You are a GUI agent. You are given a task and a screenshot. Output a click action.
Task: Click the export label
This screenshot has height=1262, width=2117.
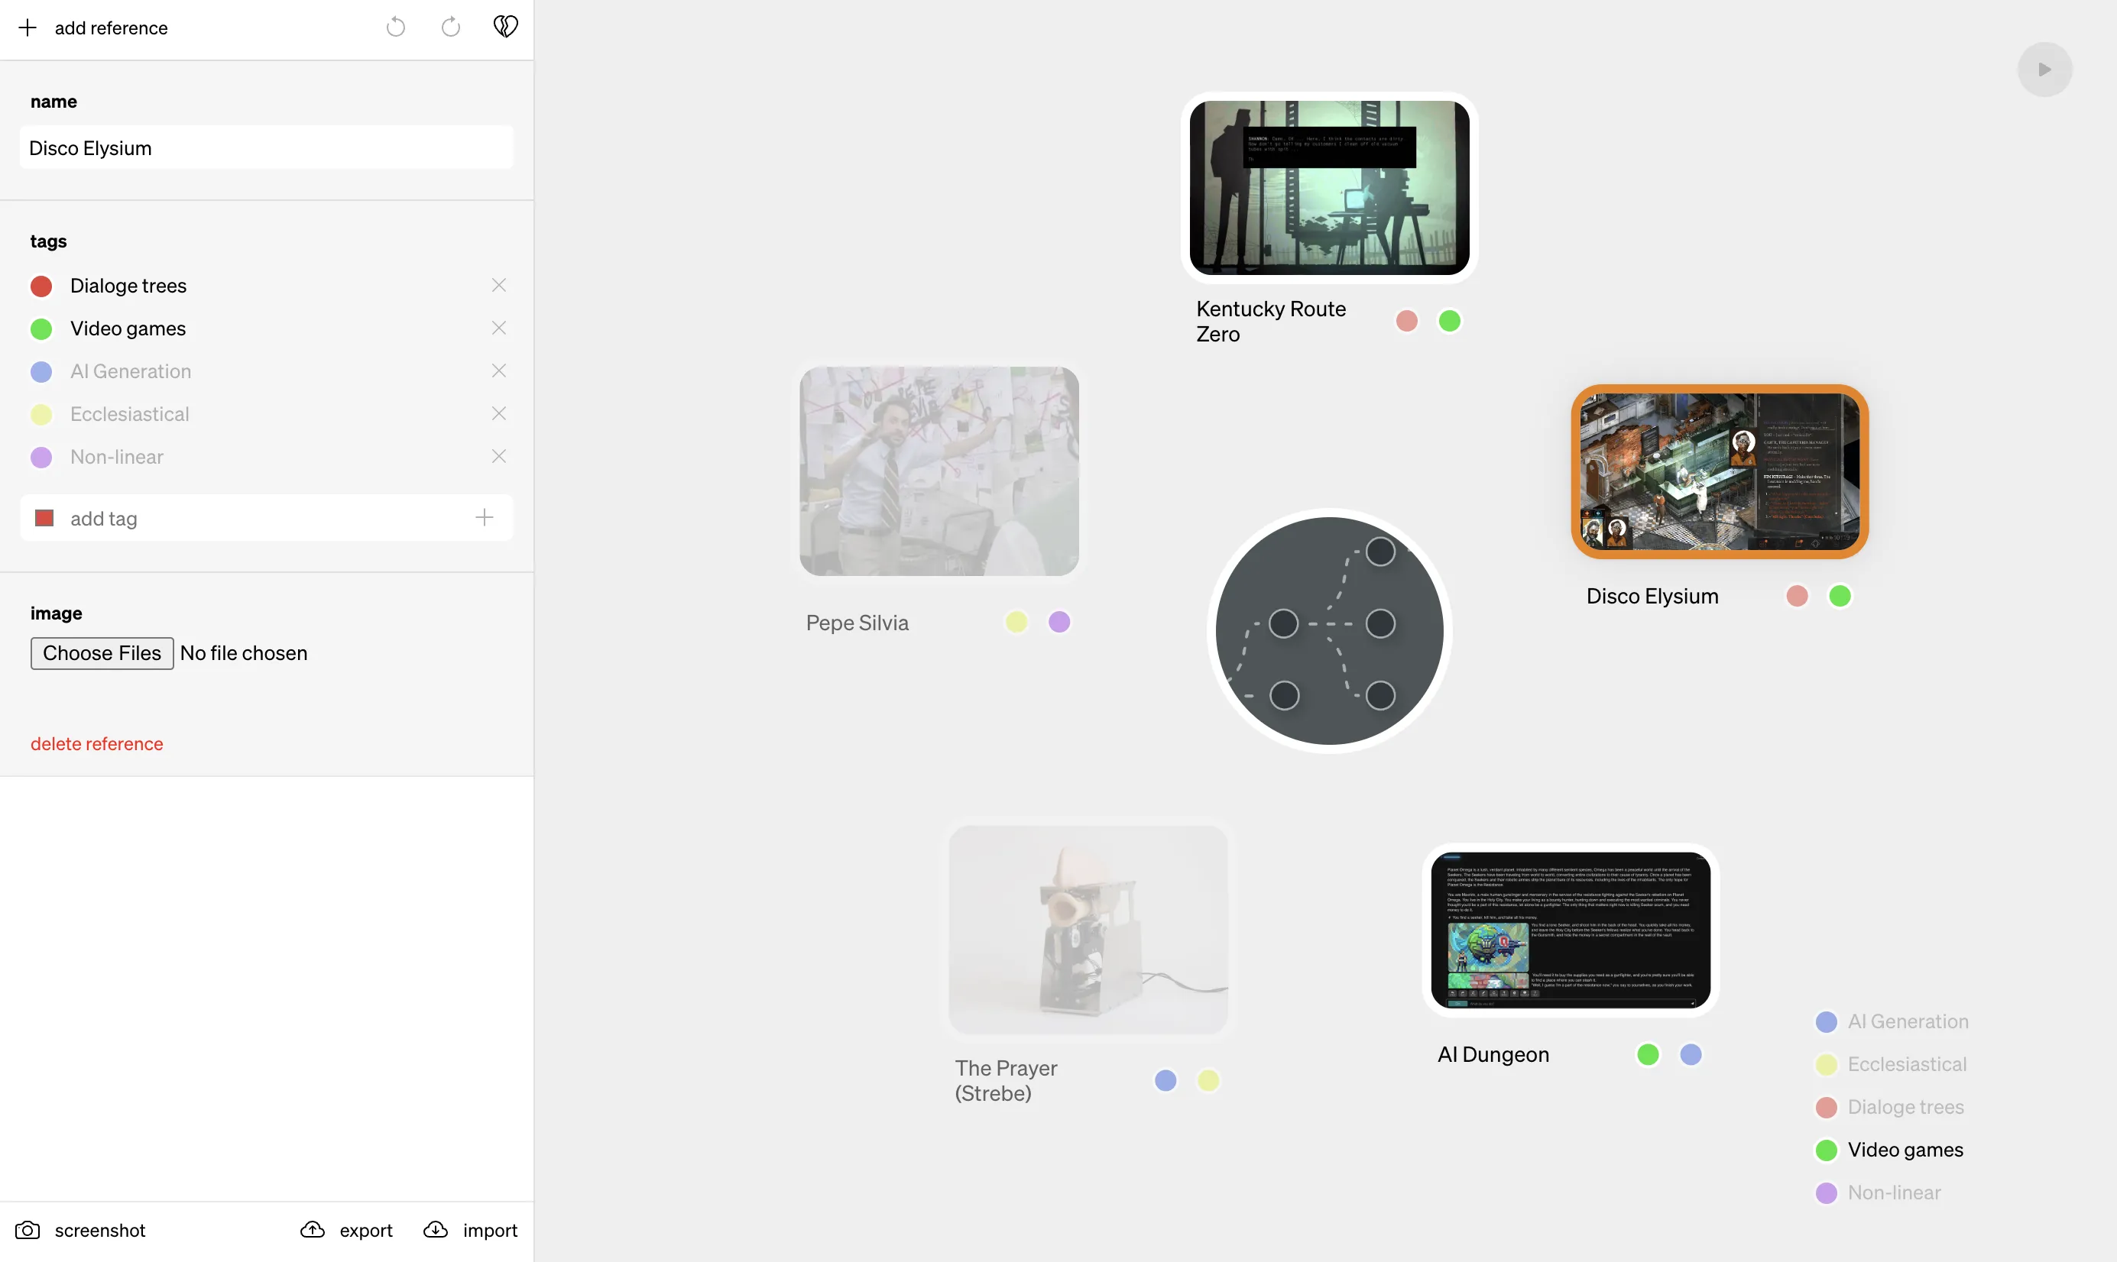click(366, 1231)
